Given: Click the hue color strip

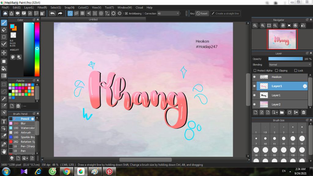Looking at the screenshot, I should pyautogui.click(x=37, y=49).
